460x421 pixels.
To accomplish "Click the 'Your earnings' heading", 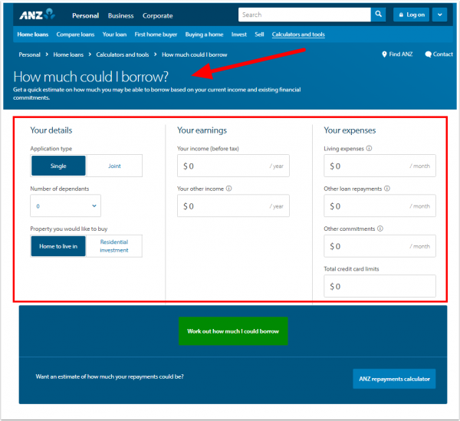I will (x=202, y=130).
